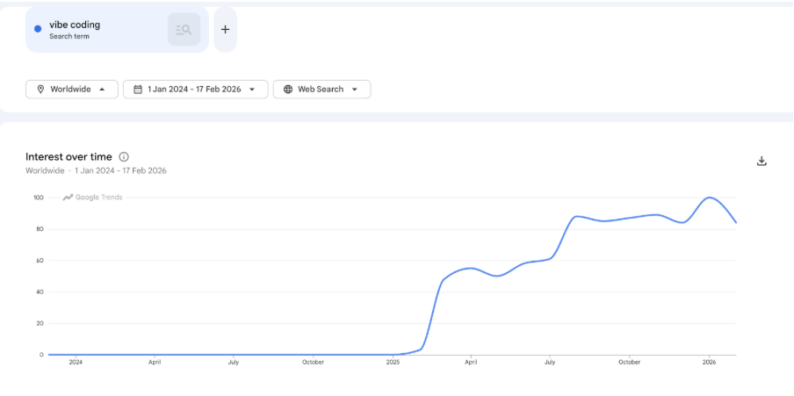Click the 2025 label on x-axis
Image resolution: width=794 pixels, height=396 pixels.
[x=392, y=362]
